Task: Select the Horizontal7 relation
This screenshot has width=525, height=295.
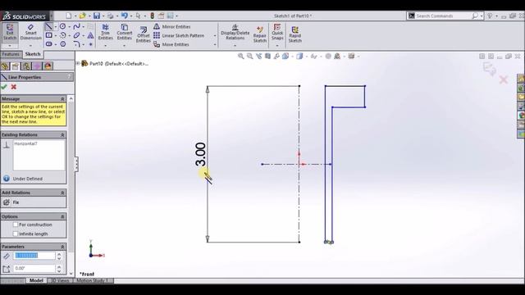Action: [x=25, y=143]
